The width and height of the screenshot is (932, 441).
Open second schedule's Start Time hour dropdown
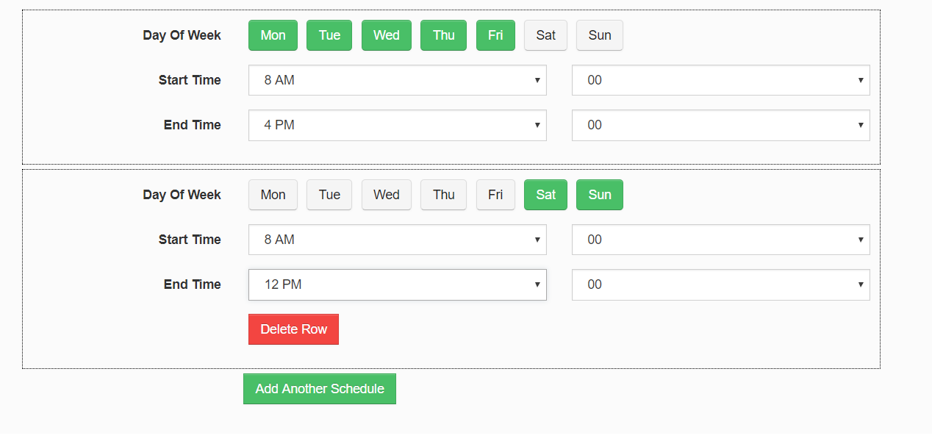click(397, 240)
